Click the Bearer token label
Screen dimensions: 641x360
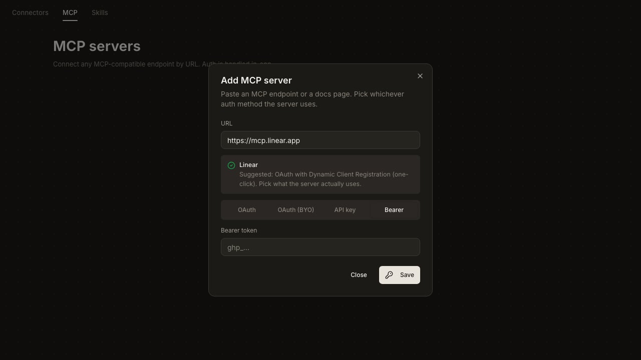[x=239, y=230]
